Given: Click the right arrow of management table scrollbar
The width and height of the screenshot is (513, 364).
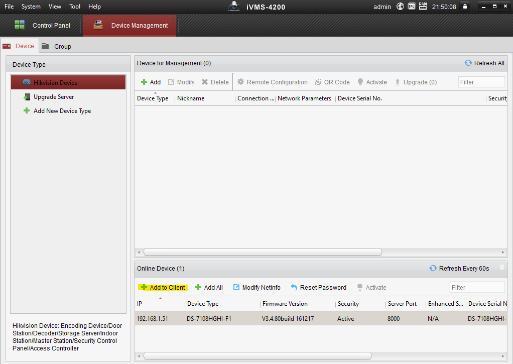Looking at the screenshot, I should (x=503, y=252).
